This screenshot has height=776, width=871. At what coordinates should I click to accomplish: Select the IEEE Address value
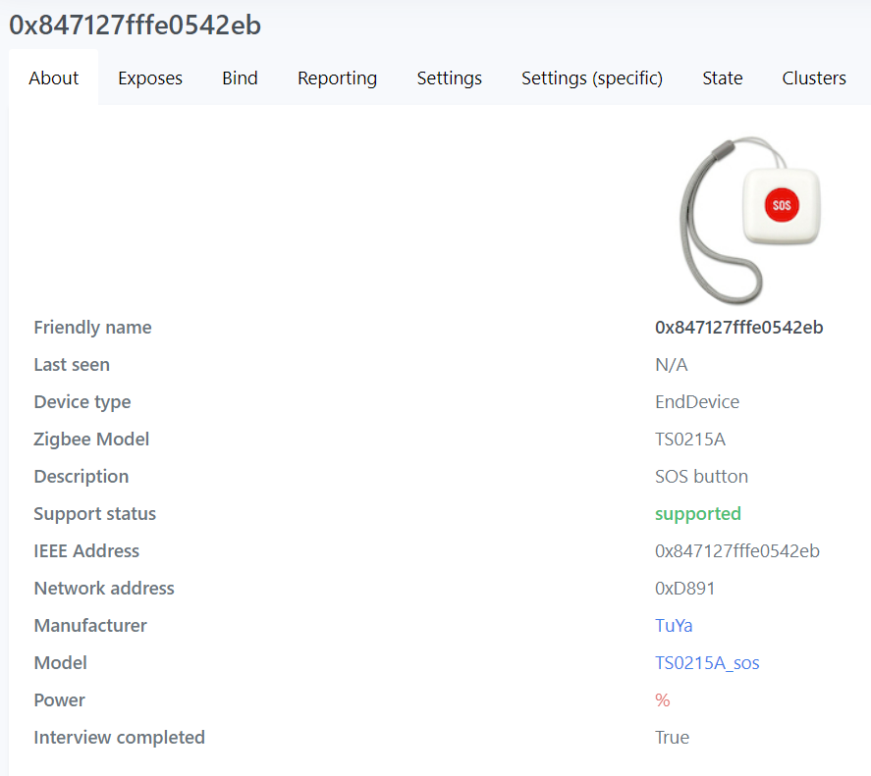coord(738,550)
